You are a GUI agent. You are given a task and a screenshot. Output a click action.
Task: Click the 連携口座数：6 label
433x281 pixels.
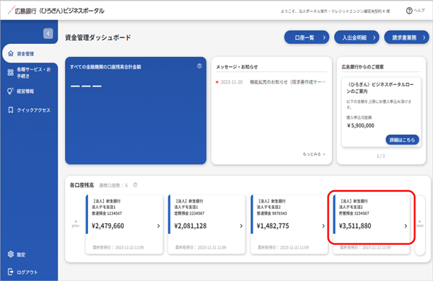(x=113, y=185)
